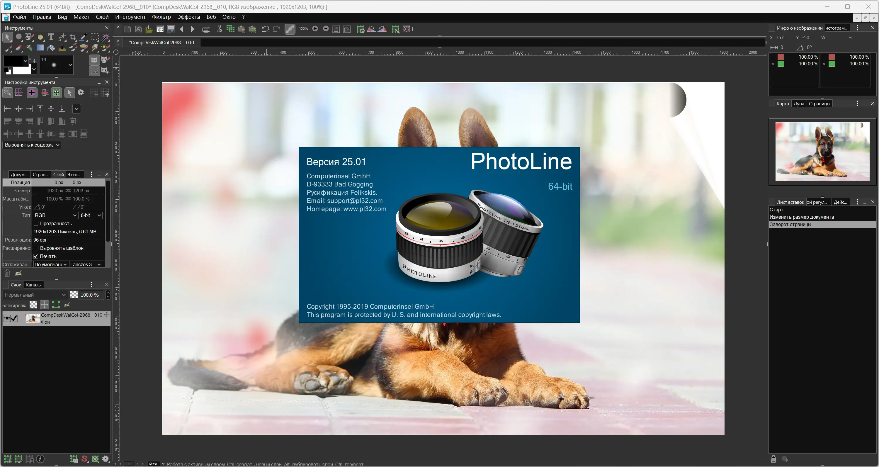
Task: Switch to the Каналы tab
Action: click(33, 285)
